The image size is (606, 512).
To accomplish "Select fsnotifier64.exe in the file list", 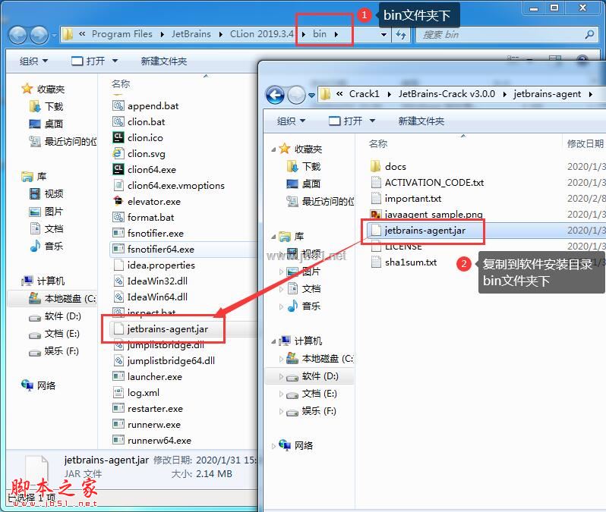I will pyautogui.click(x=160, y=250).
